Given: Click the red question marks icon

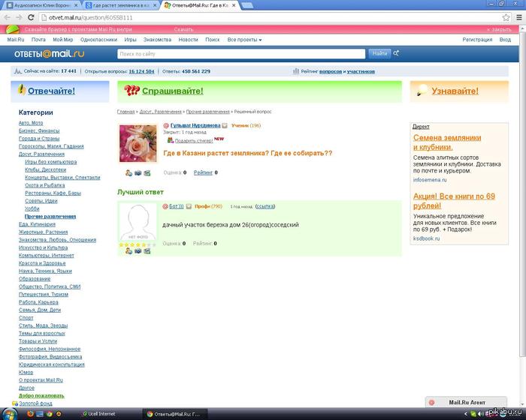Looking at the screenshot, I should pos(131,91).
